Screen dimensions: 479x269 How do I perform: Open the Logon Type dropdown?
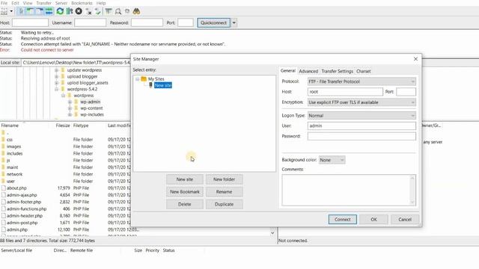pos(361,116)
